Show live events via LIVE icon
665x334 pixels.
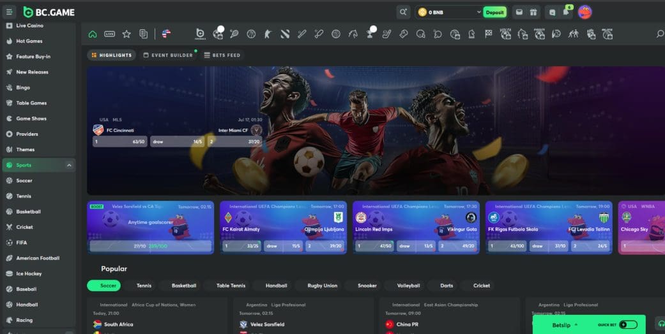pos(109,34)
